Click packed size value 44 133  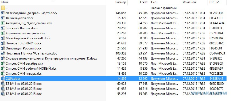click(143, 58)
